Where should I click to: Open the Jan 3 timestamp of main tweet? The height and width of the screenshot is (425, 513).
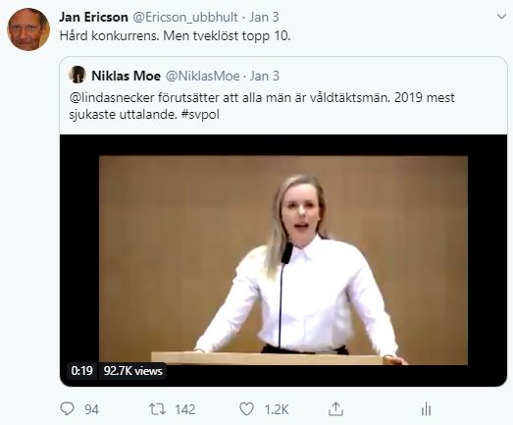tap(265, 18)
